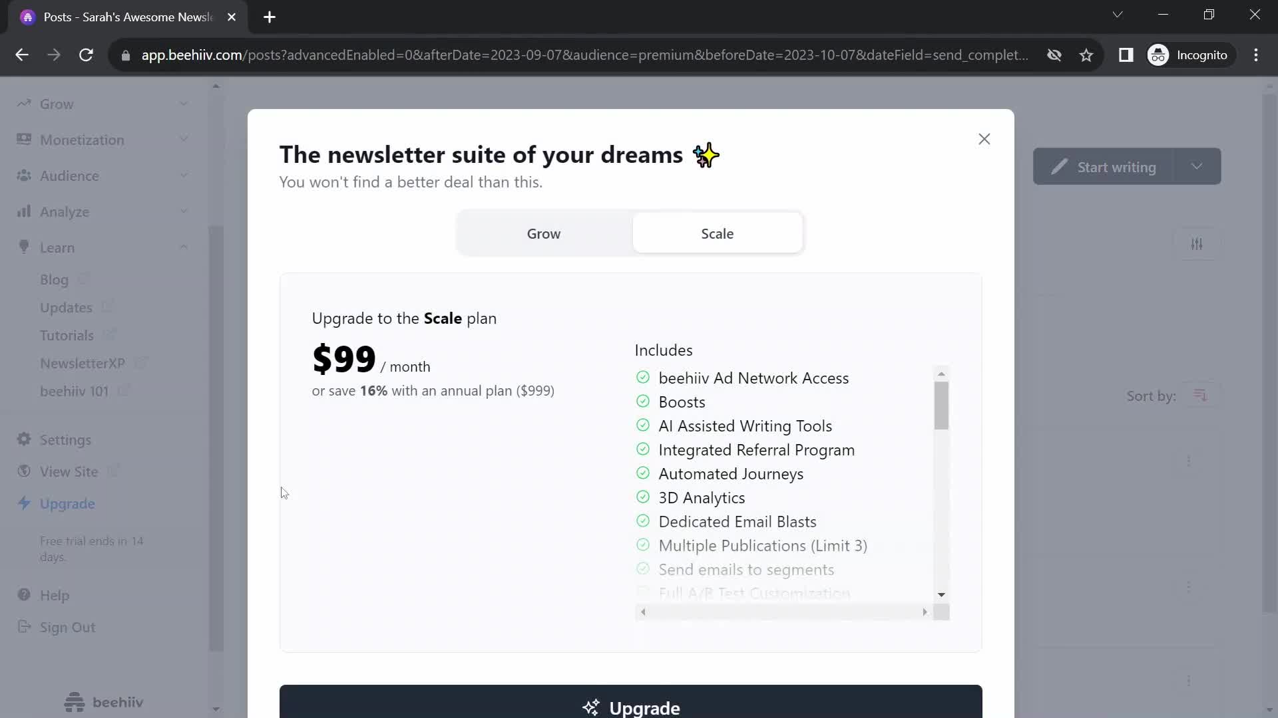Screen dimensions: 1278x718
Task: Expand the Scale plan features scrollbar
Action: (x=944, y=596)
